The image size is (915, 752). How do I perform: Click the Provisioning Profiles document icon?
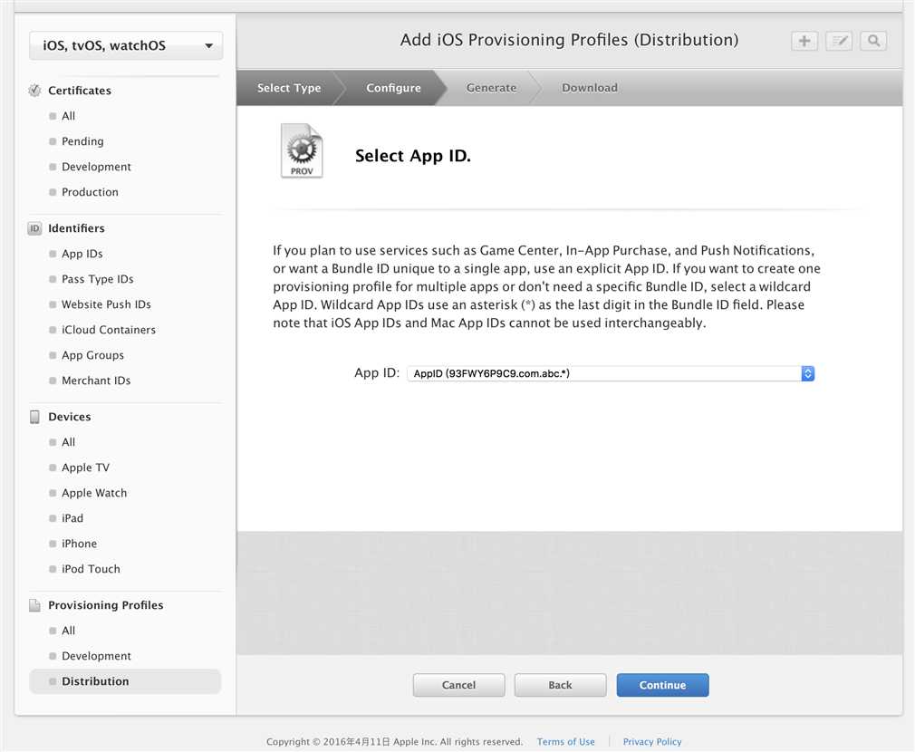click(x=35, y=605)
